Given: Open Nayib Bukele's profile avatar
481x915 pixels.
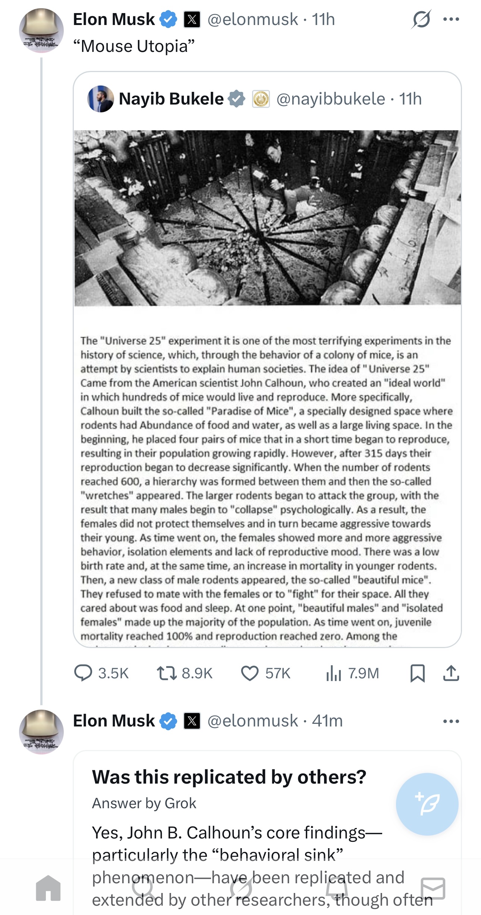Looking at the screenshot, I should click(101, 99).
